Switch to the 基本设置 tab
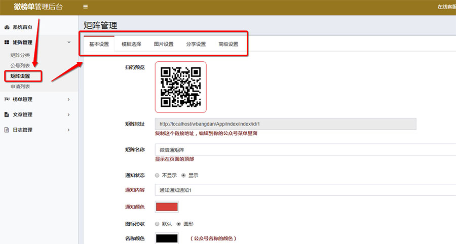 pos(99,44)
